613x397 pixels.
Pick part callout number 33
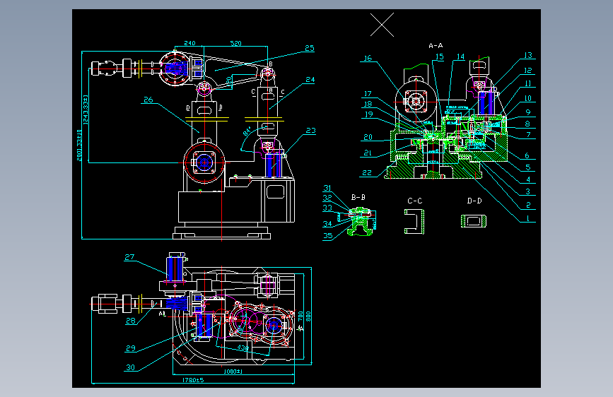coord(327,208)
